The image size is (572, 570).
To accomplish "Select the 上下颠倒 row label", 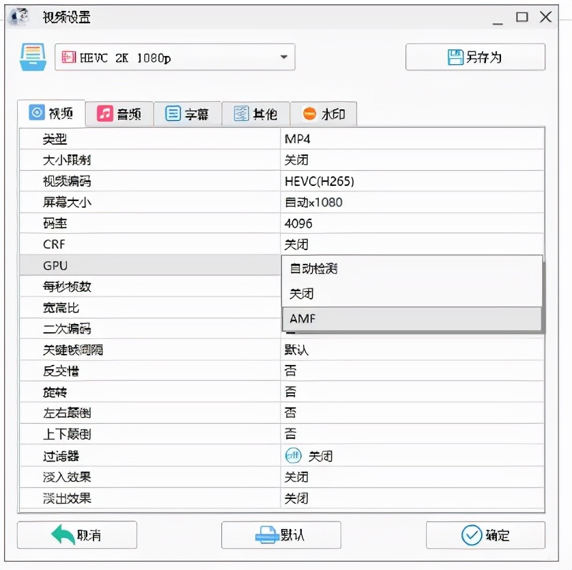I will coord(67,434).
